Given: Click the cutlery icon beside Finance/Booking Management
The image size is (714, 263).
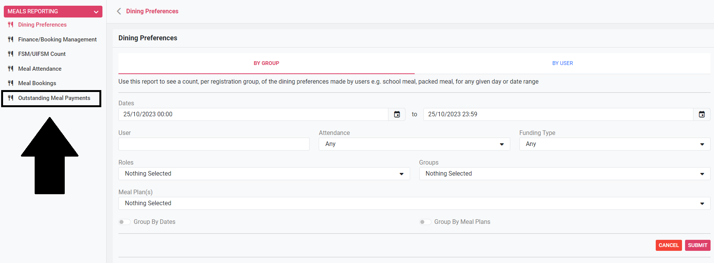Looking at the screenshot, I should coord(11,40).
